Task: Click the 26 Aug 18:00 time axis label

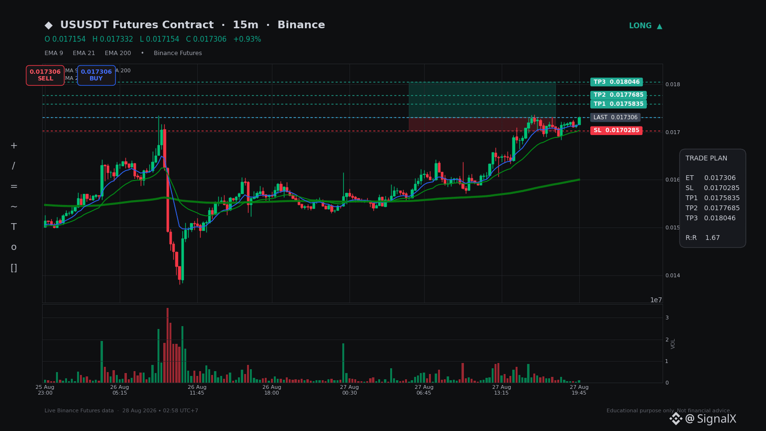Action: 272,390
